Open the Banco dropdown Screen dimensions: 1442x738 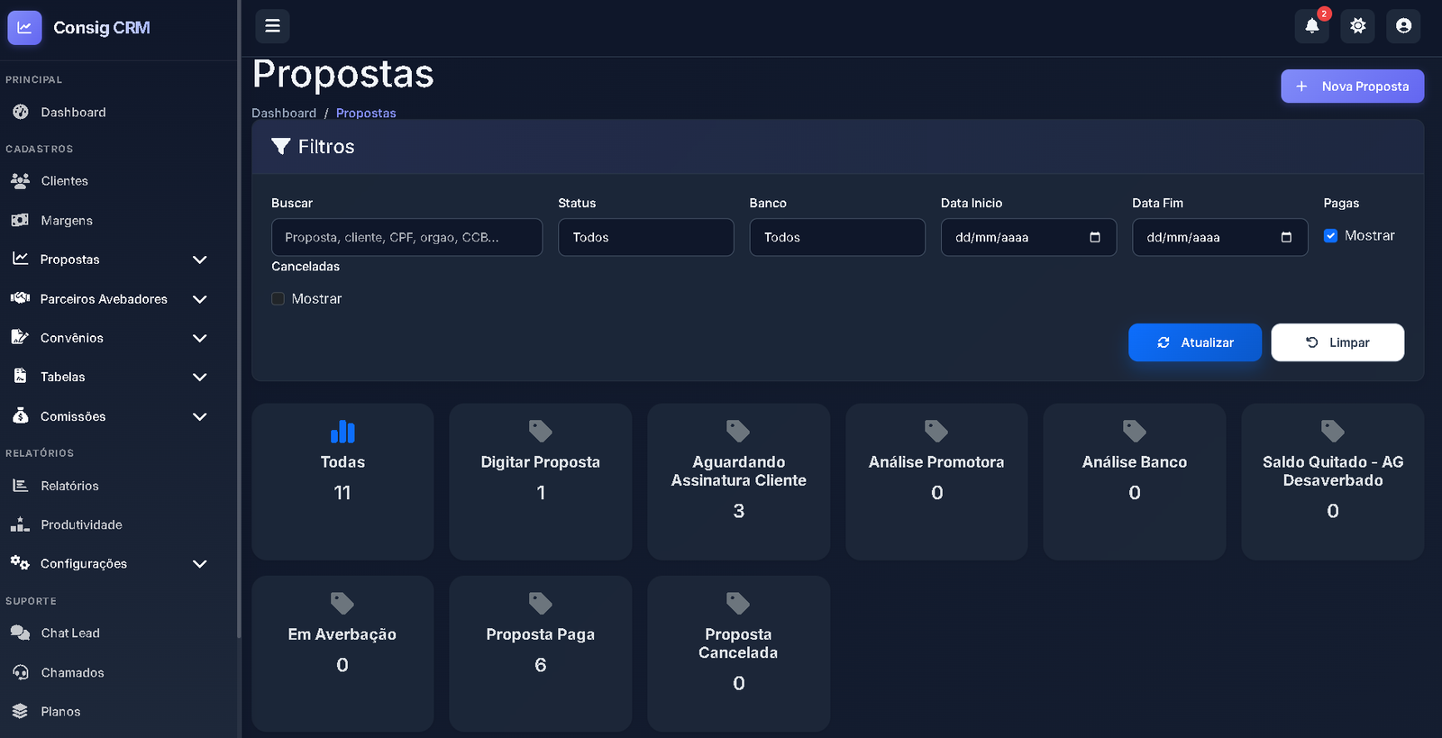[837, 237]
